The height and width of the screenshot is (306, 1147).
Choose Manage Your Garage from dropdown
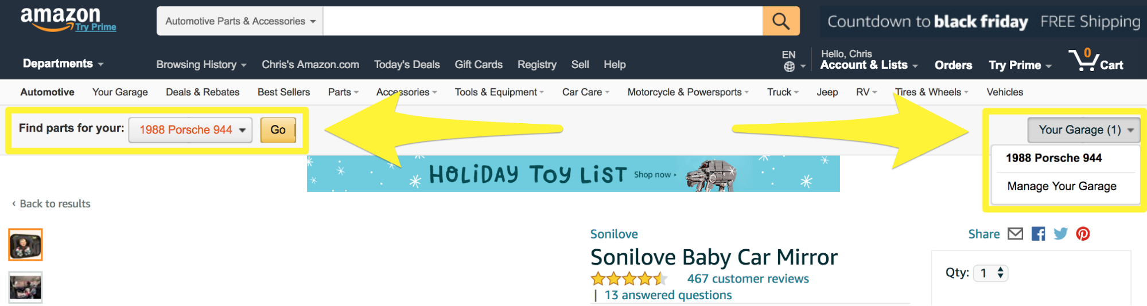pyautogui.click(x=1062, y=186)
